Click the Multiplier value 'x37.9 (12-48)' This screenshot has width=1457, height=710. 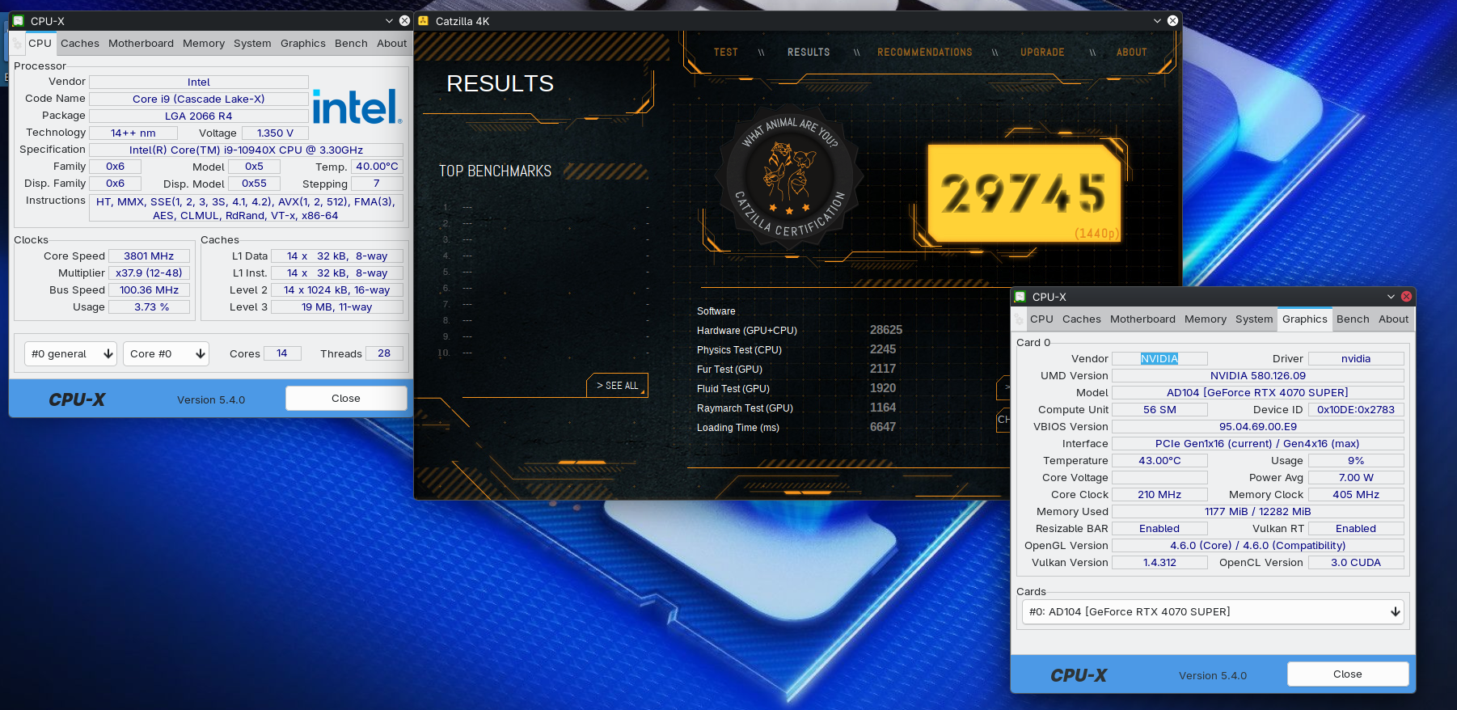click(149, 273)
